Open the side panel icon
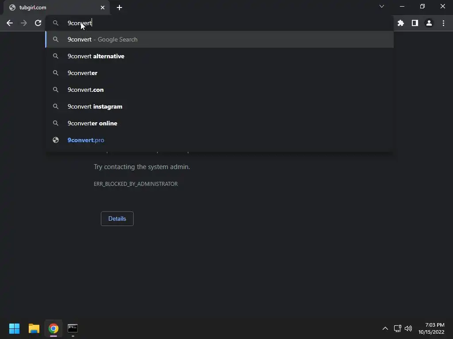Image resolution: width=453 pixels, height=339 pixels. 415,23
